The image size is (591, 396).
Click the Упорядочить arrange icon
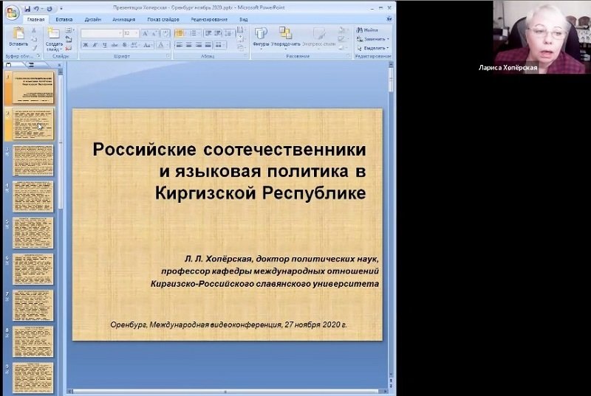pyautogui.click(x=285, y=35)
